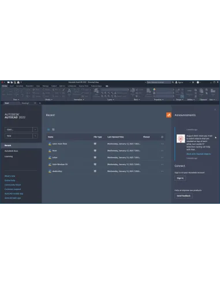220x284 pixels.
Task: Expand the Layers panel dropdown
Action: coord(110,100)
